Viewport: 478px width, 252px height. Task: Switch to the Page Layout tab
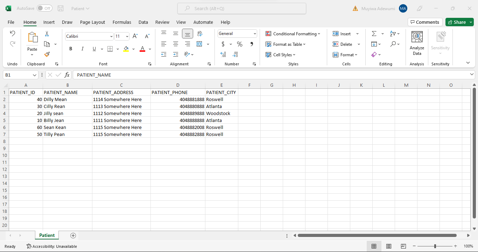(x=92, y=22)
